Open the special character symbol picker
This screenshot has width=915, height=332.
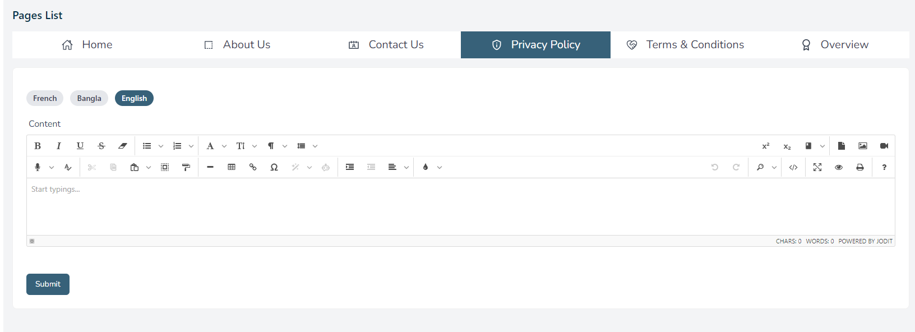click(274, 167)
